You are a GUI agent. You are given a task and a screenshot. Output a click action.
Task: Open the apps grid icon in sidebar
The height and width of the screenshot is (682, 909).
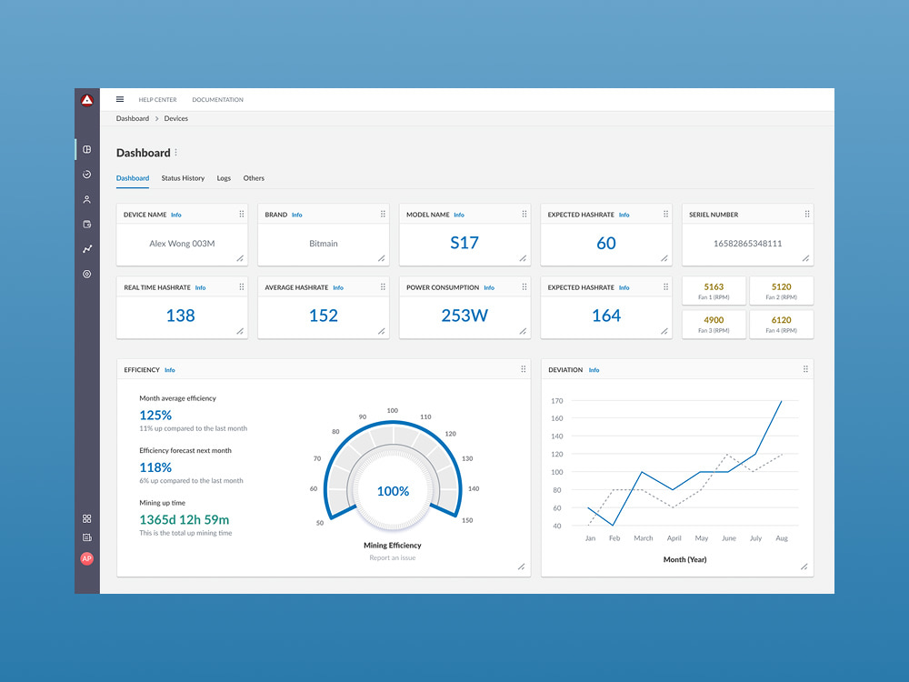coord(87,519)
